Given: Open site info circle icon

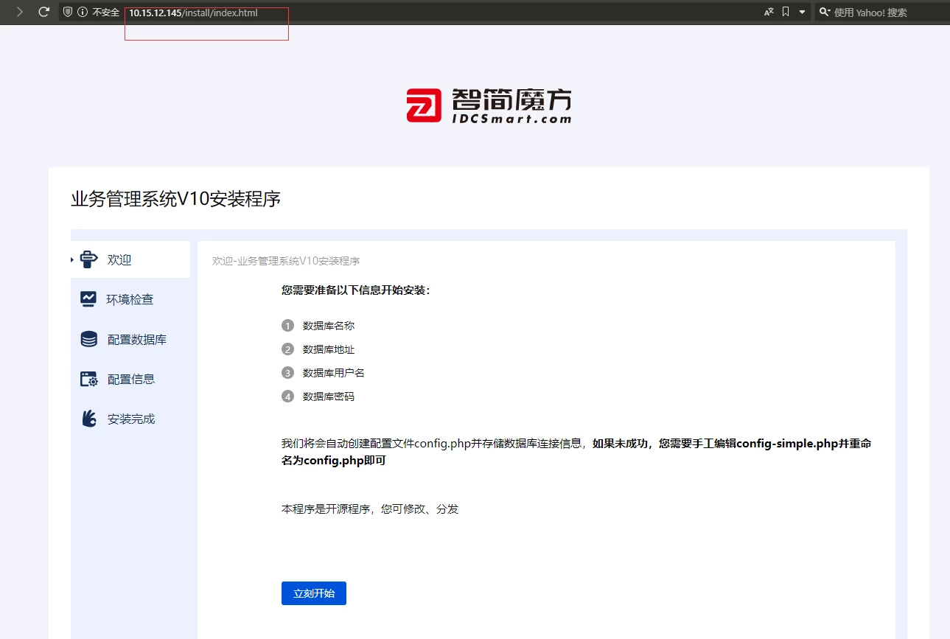Looking at the screenshot, I should click(83, 13).
